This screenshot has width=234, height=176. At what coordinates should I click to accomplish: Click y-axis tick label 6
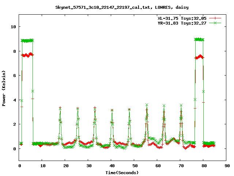[15, 76]
